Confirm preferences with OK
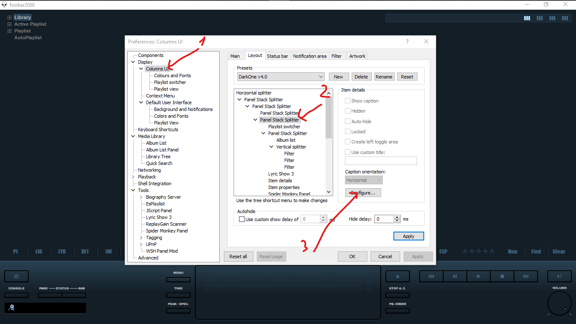Image resolution: width=576 pixels, height=324 pixels. click(x=353, y=256)
